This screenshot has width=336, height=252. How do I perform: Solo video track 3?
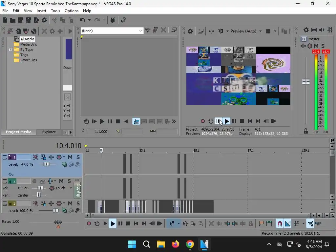coord(78,203)
